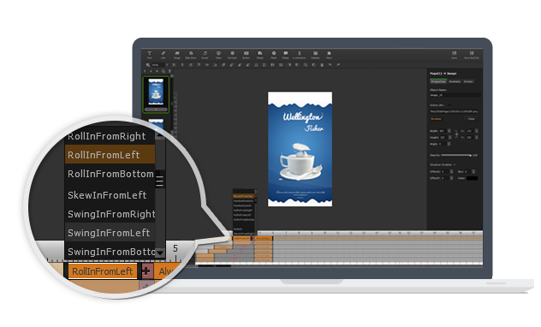Image resolution: width=541 pixels, height=327 pixels.
Task: Click the Opacity slider
Action: tap(455, 155)
